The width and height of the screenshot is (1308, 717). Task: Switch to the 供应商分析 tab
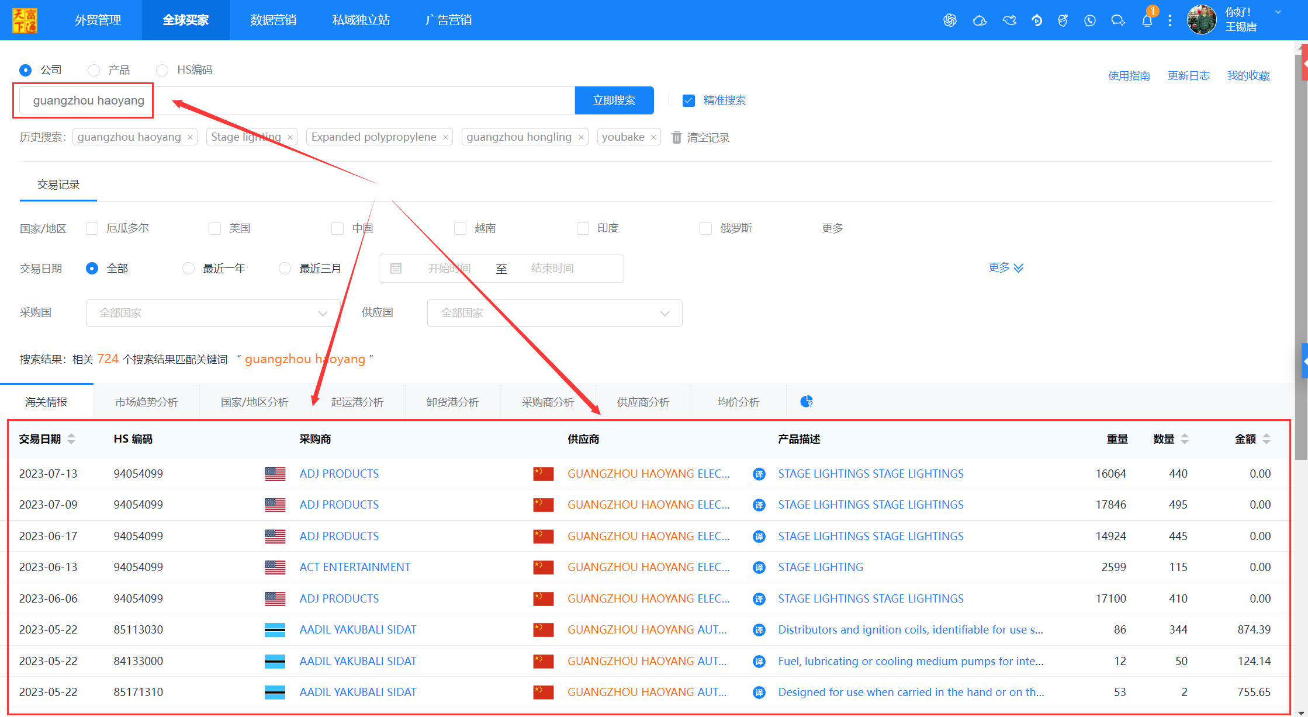pos(643,402)
